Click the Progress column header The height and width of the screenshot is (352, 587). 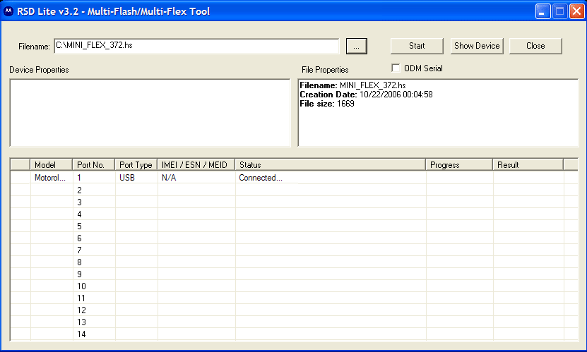(x=459, y=165)
